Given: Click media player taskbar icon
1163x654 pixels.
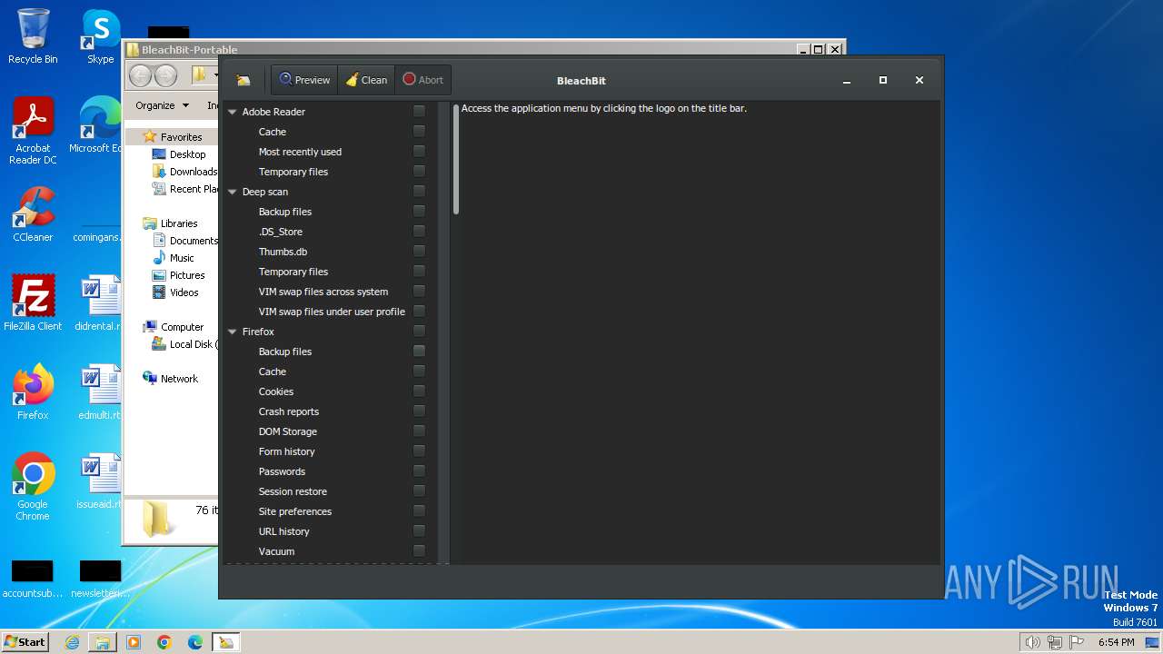Looking at the screenshot, I should (134, 642).
